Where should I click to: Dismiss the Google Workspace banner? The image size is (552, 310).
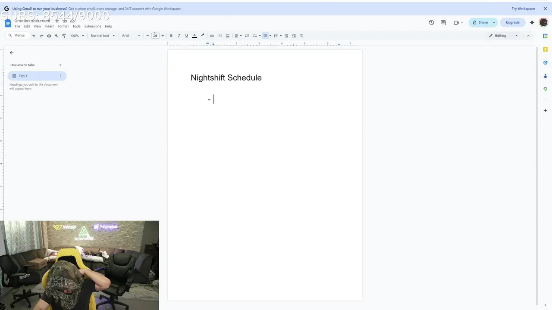tap(545, 9)
